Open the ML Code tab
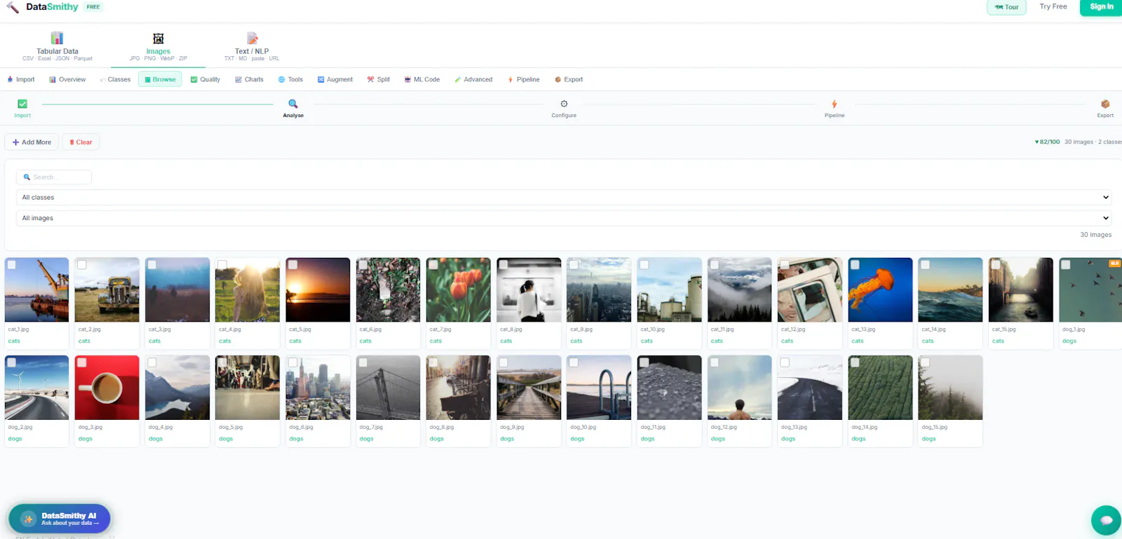The width and height of the screenshot is (1122, 539). point(422,79)
